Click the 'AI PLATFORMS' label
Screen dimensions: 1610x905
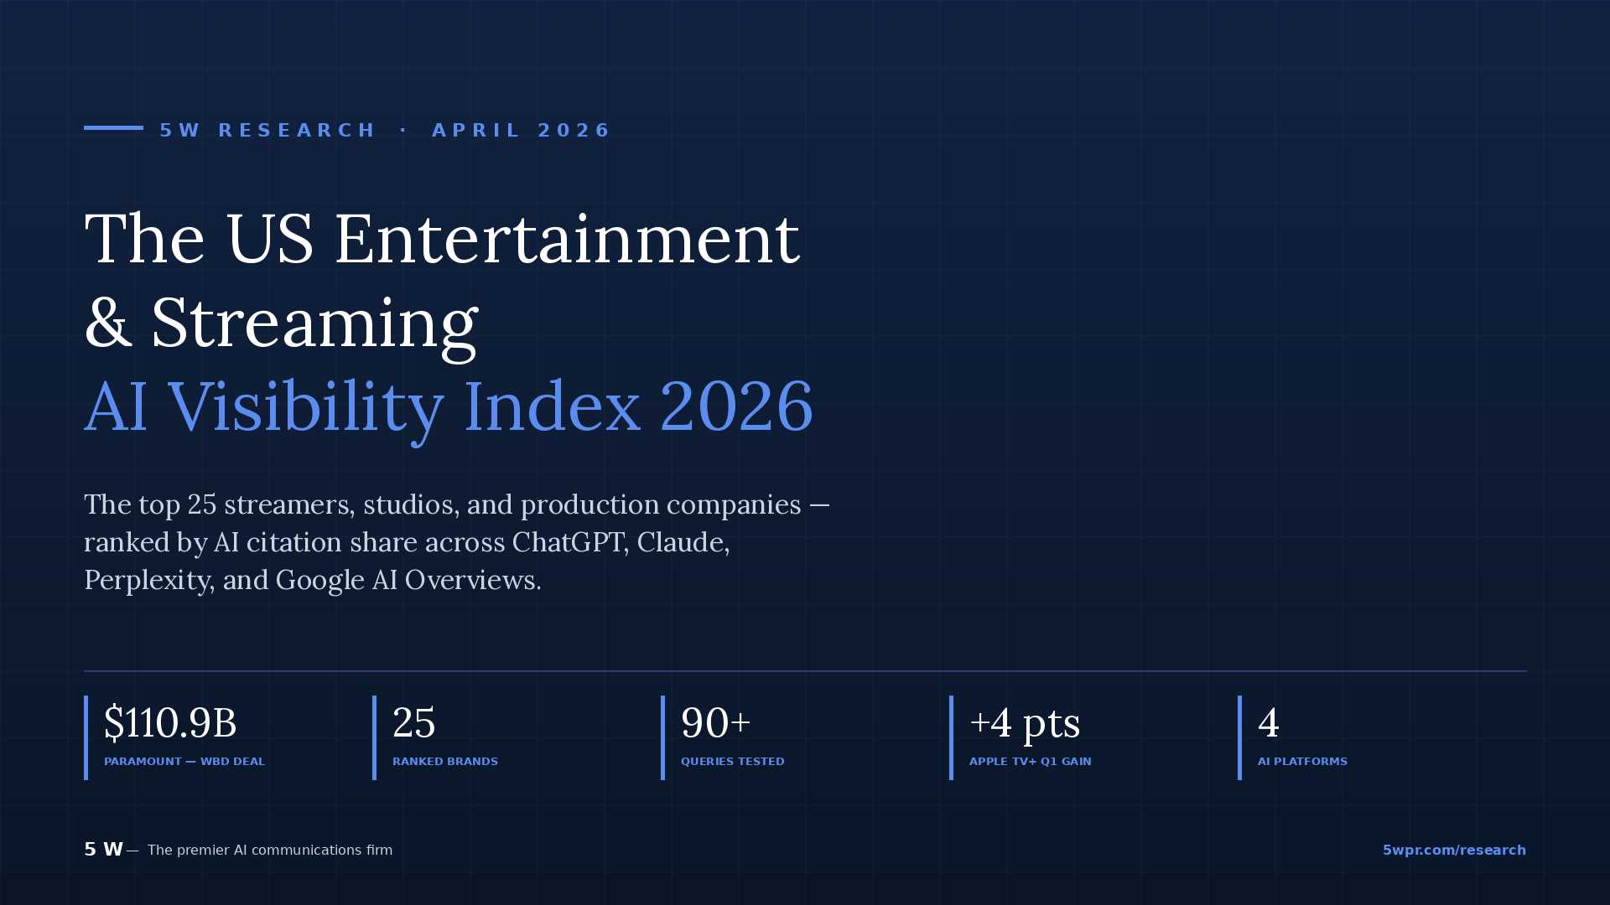click(x=1302, y=762)
